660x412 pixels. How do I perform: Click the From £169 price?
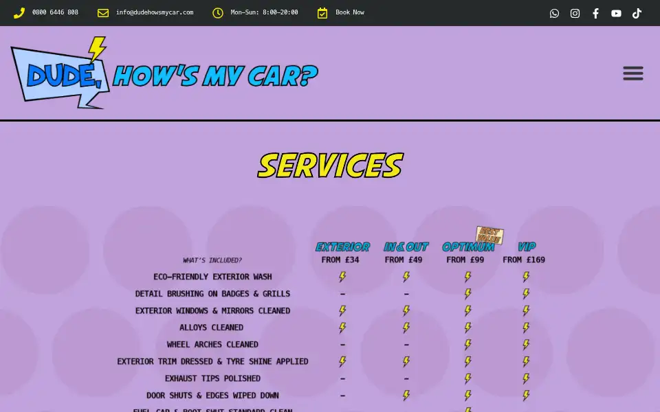(x=524, y=260)
